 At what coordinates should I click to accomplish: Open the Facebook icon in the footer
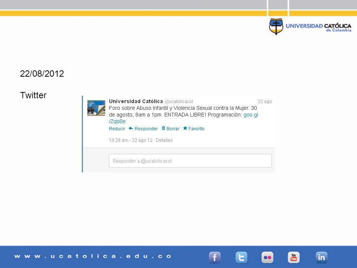(215, 258)
